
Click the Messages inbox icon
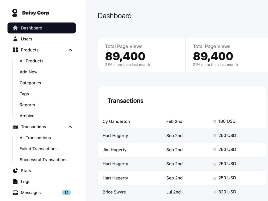pos(15,193)
